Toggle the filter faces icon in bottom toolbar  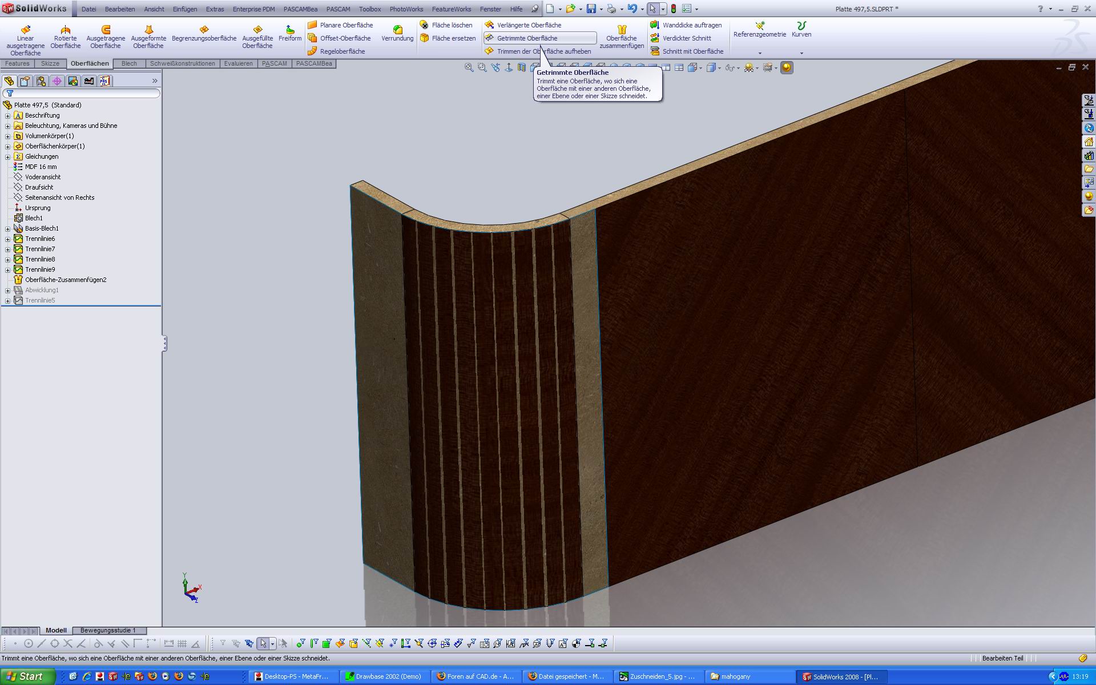(x=327, y=643)
